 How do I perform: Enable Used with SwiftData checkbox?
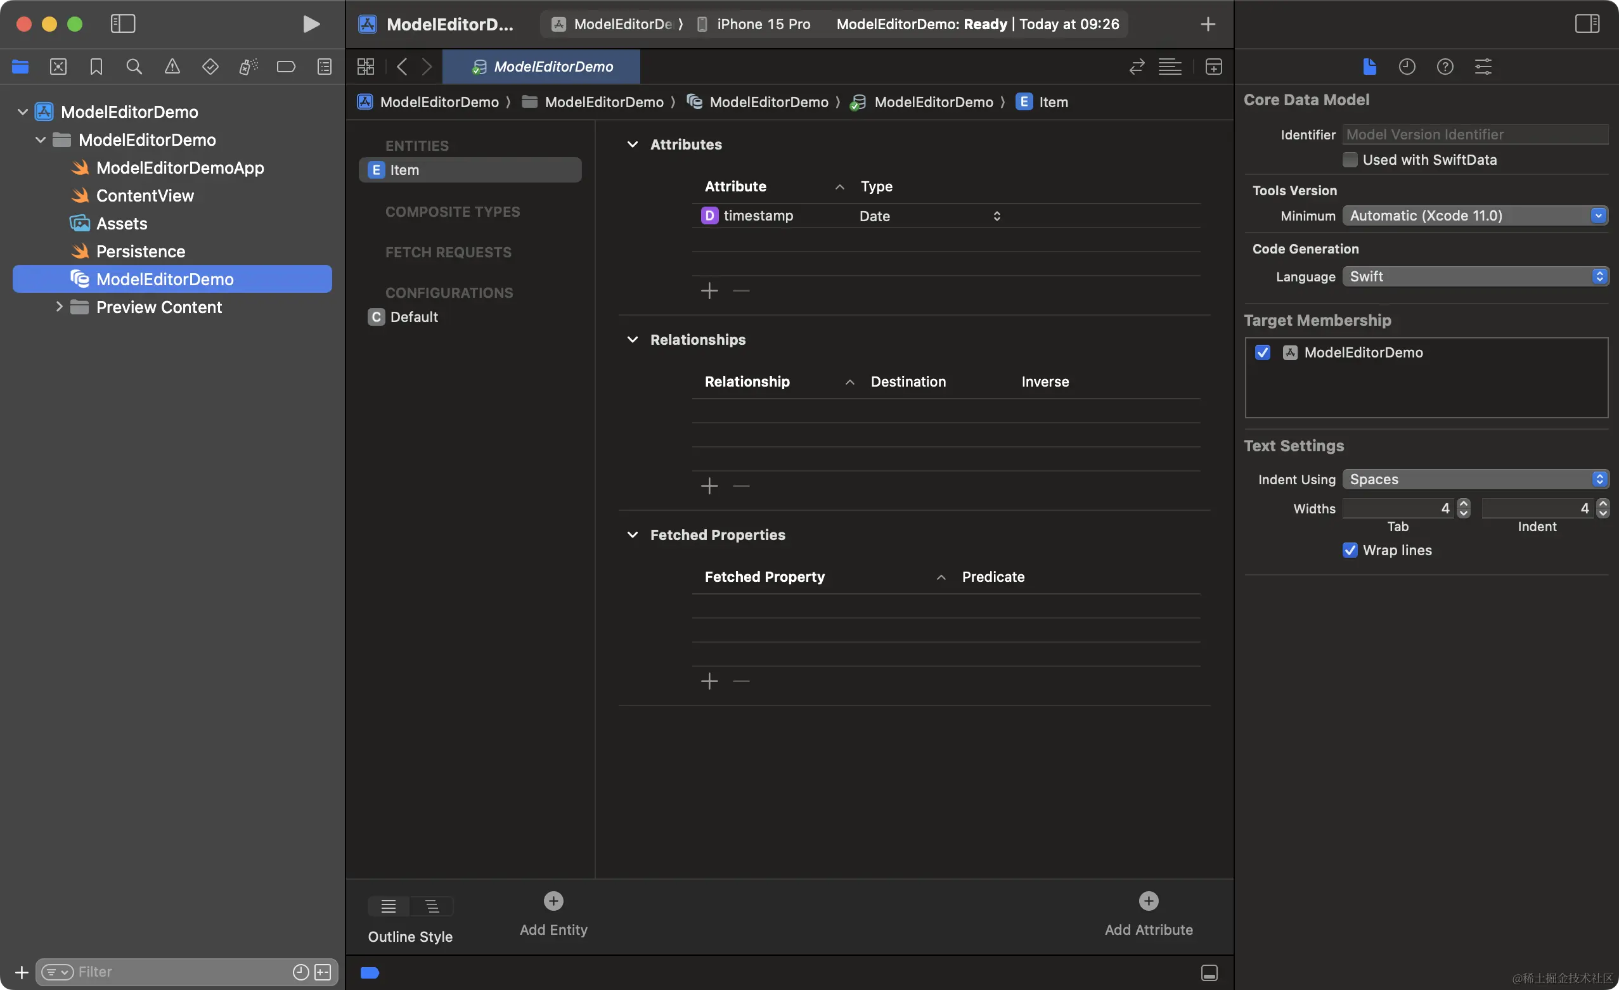pos(1350,160)
